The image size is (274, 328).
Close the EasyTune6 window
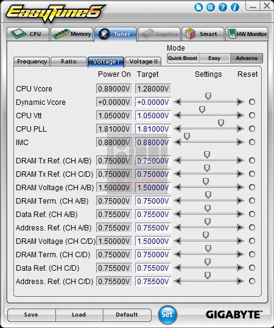coord(267,6)
